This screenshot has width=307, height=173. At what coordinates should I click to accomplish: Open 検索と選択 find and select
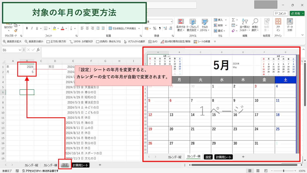coord(255,25)
